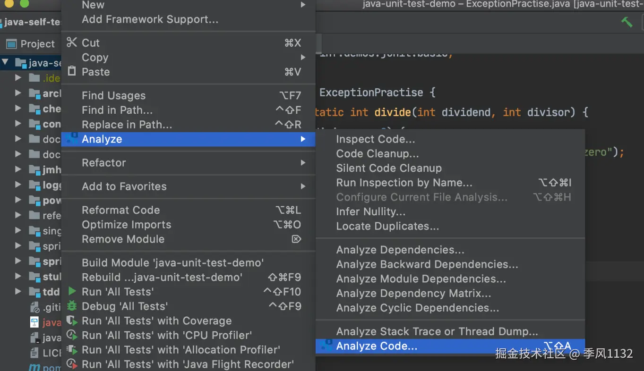Click the Java Flight Recorder run icon

tap(72, 364)
